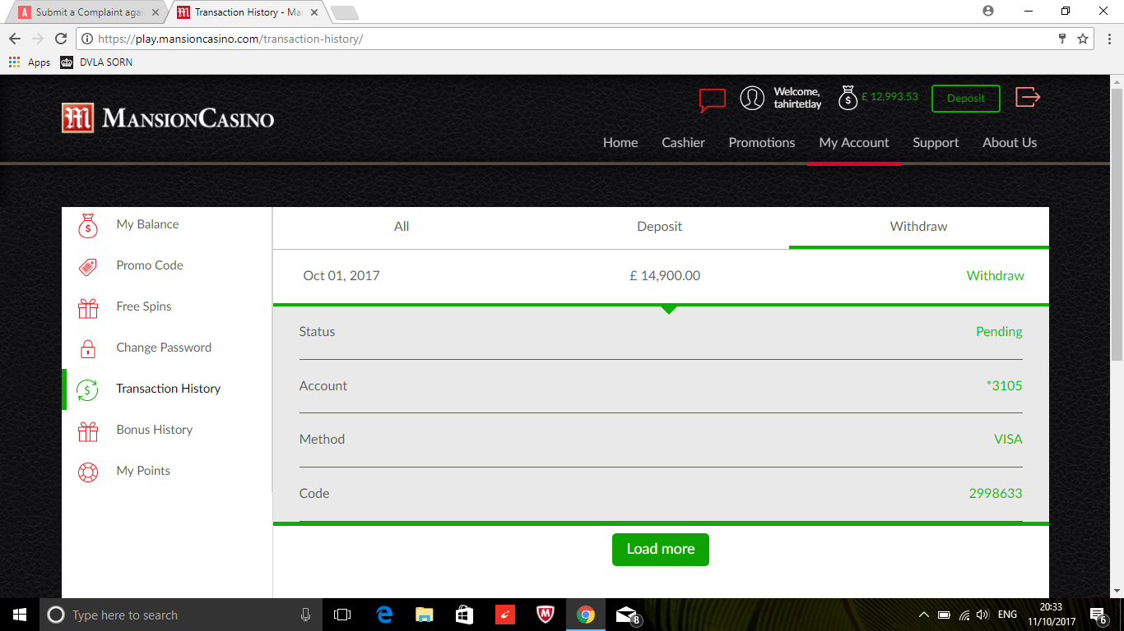Open the Windows Start menu
The image size is (1124, 631).
point(20,615)
